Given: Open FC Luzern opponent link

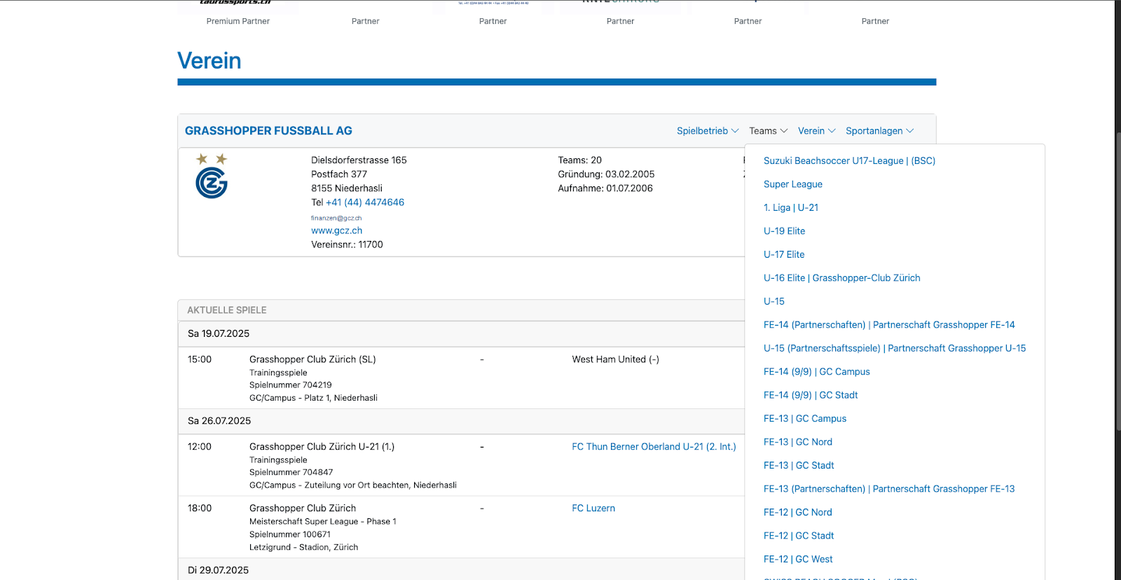Looking at the screenshot, I should click(593, 509).
